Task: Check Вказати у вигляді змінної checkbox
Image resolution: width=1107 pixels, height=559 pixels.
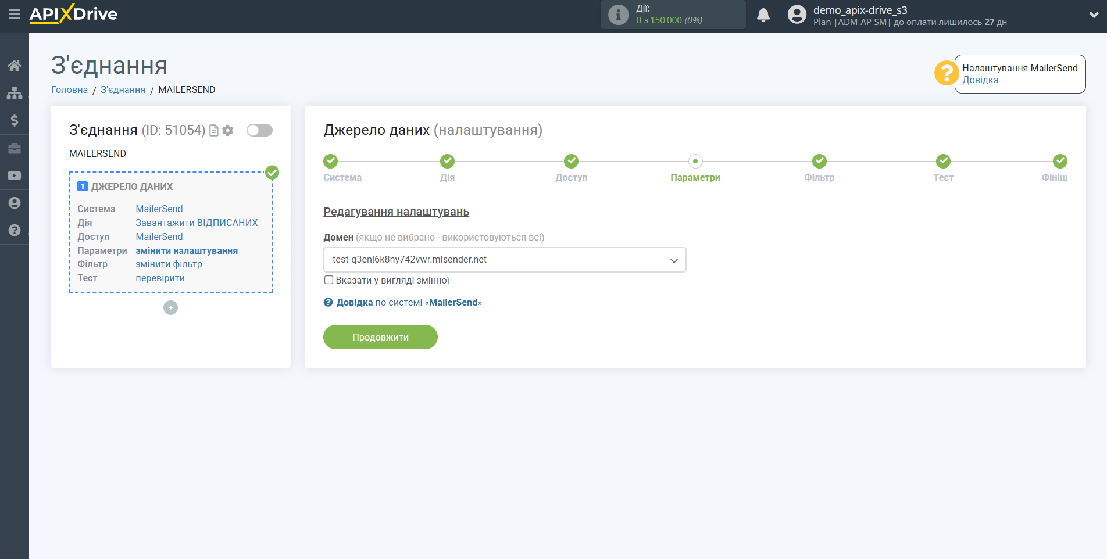Action: 329,280
